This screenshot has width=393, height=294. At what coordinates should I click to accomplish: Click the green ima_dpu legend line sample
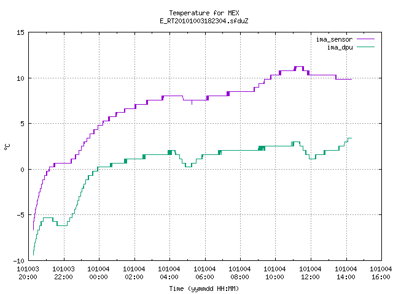tap(365, 47)
